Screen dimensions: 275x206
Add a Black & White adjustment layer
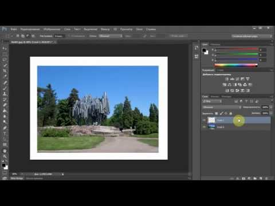click(235, 85)
